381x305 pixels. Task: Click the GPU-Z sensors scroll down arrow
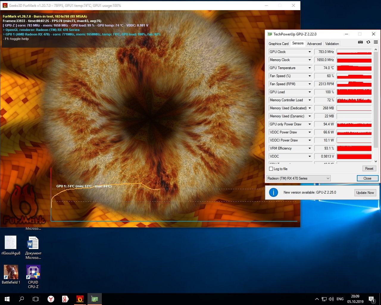376,161
